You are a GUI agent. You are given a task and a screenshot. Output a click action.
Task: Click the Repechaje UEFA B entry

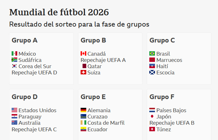click(172, 123)
